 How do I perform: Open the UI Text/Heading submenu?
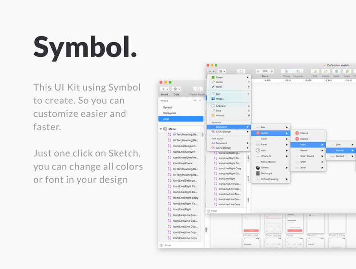[x=271, y=179]
